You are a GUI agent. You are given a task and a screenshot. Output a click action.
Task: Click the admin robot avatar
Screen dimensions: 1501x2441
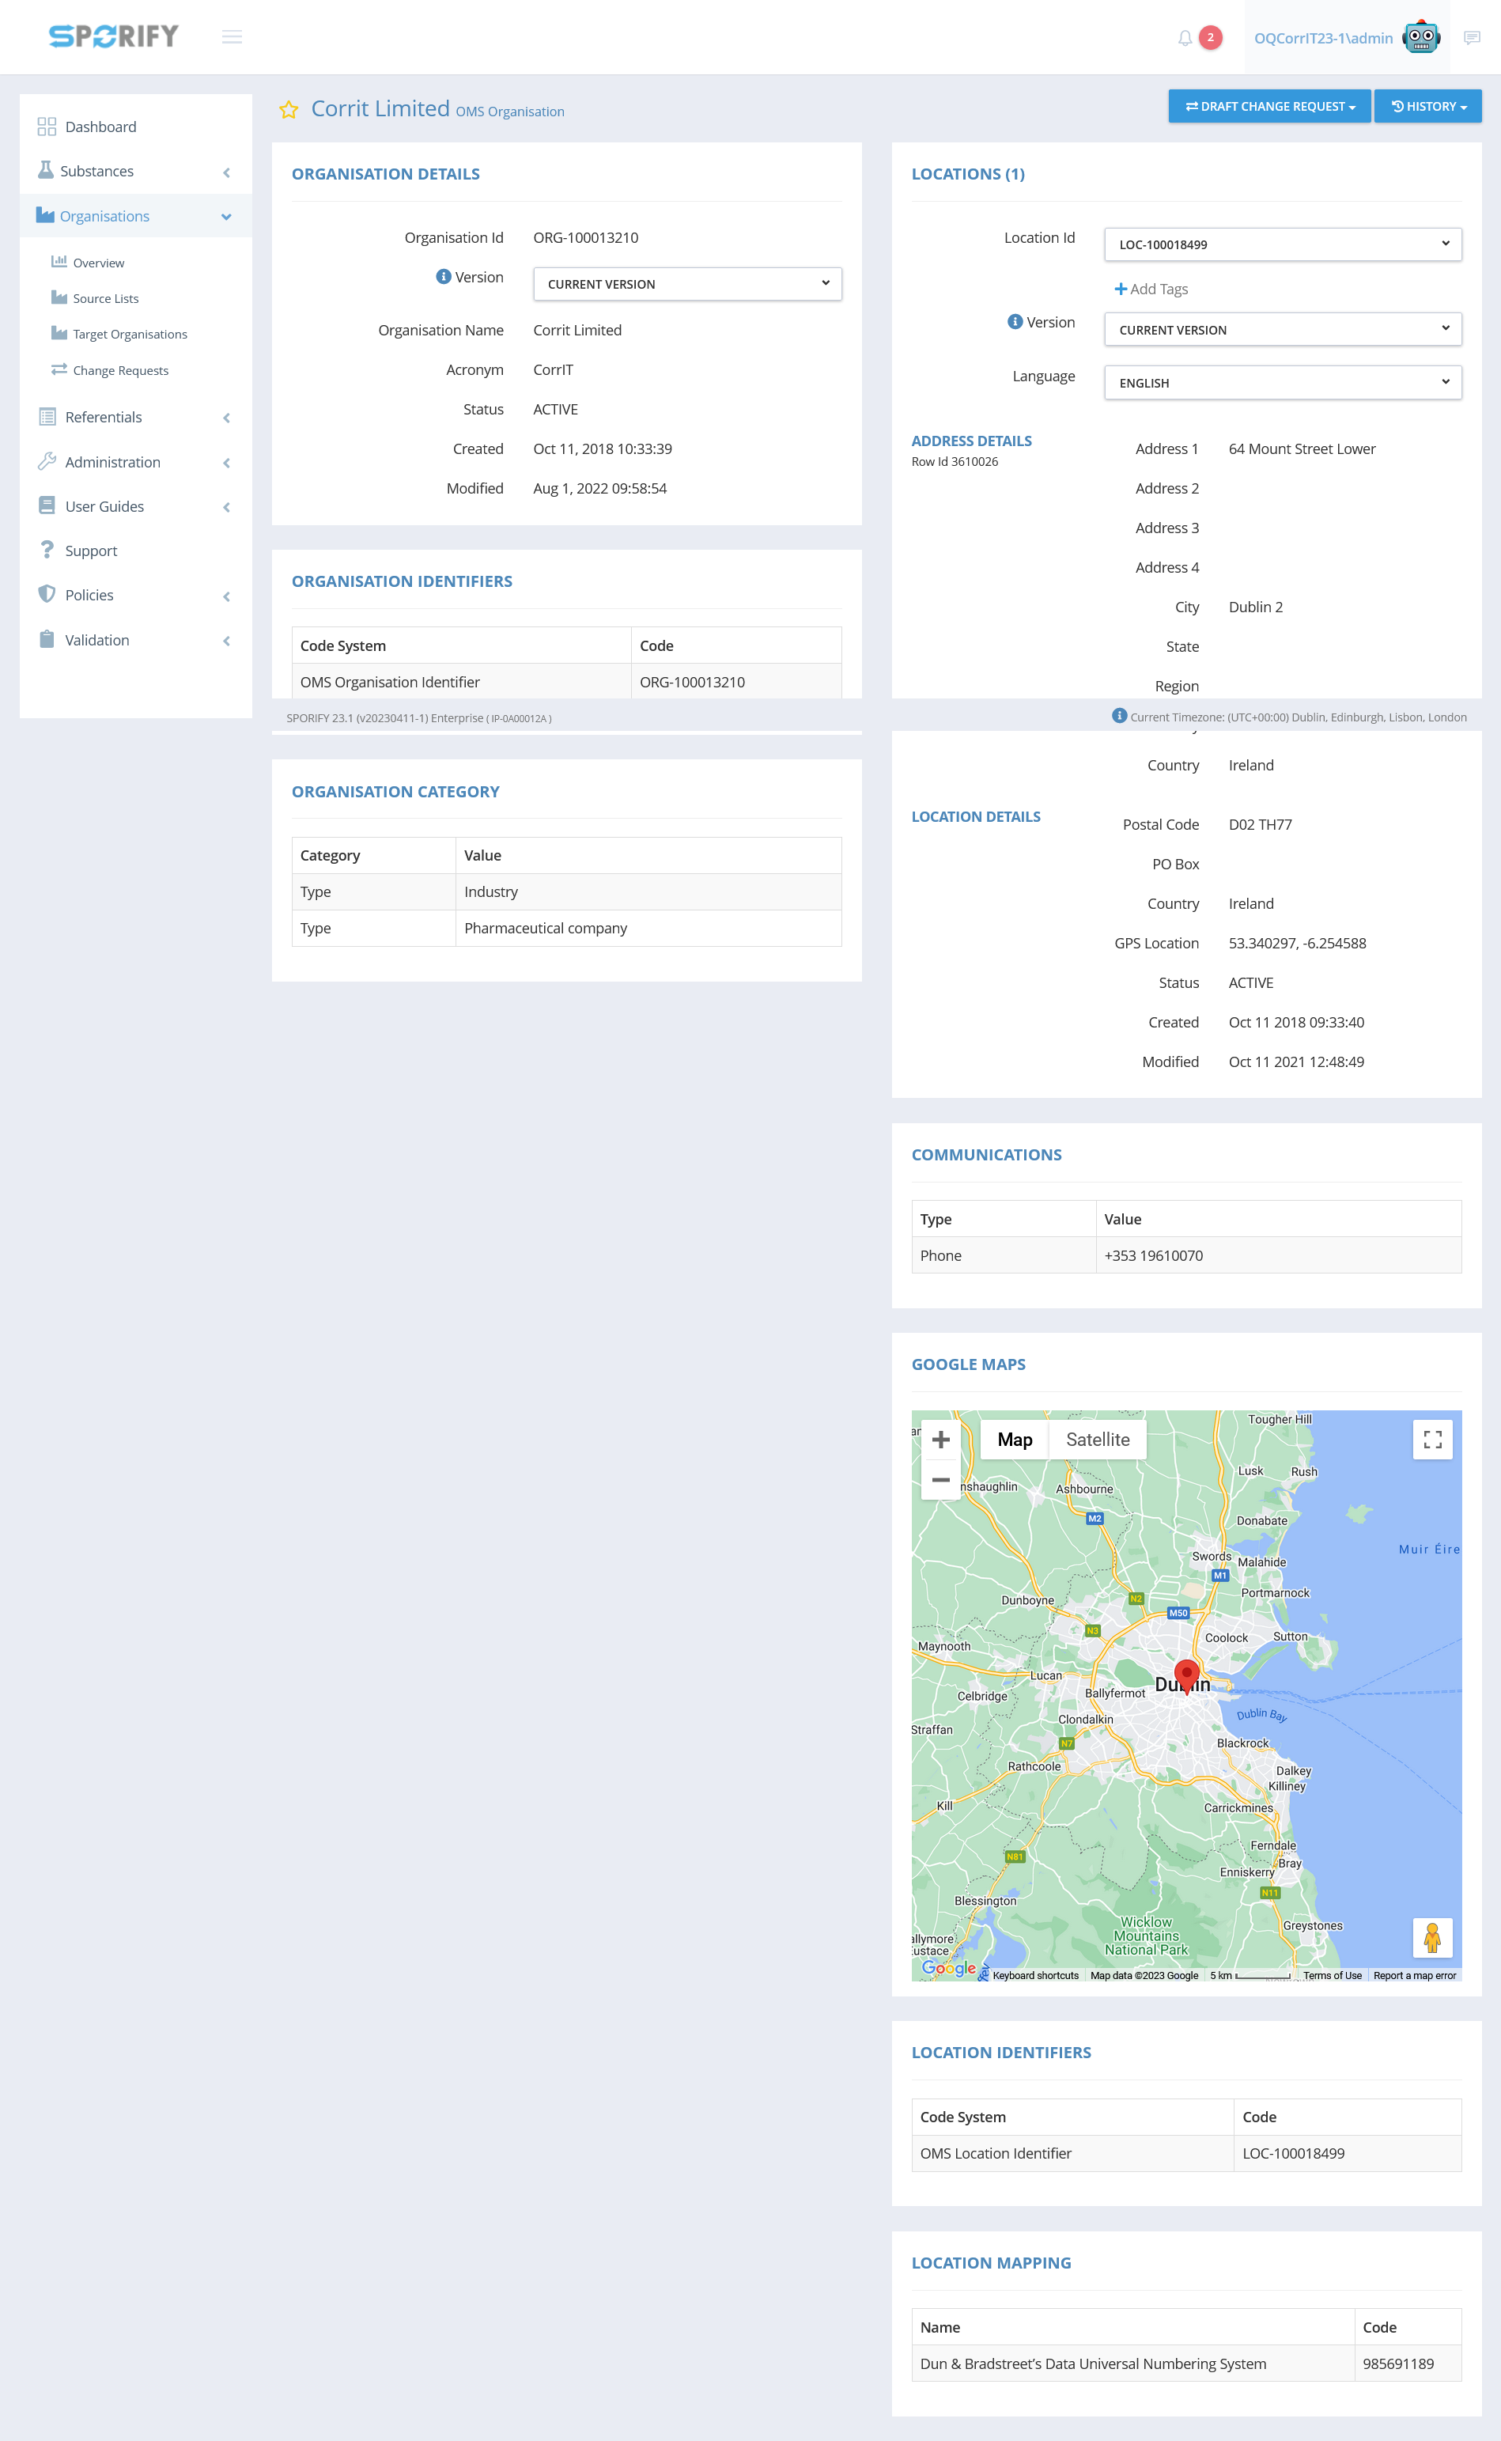pos(1420,36)
